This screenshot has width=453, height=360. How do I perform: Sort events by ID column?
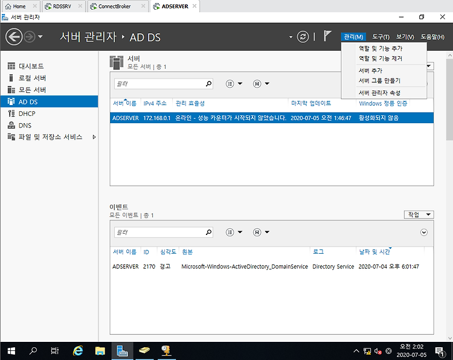coord(146,252)
